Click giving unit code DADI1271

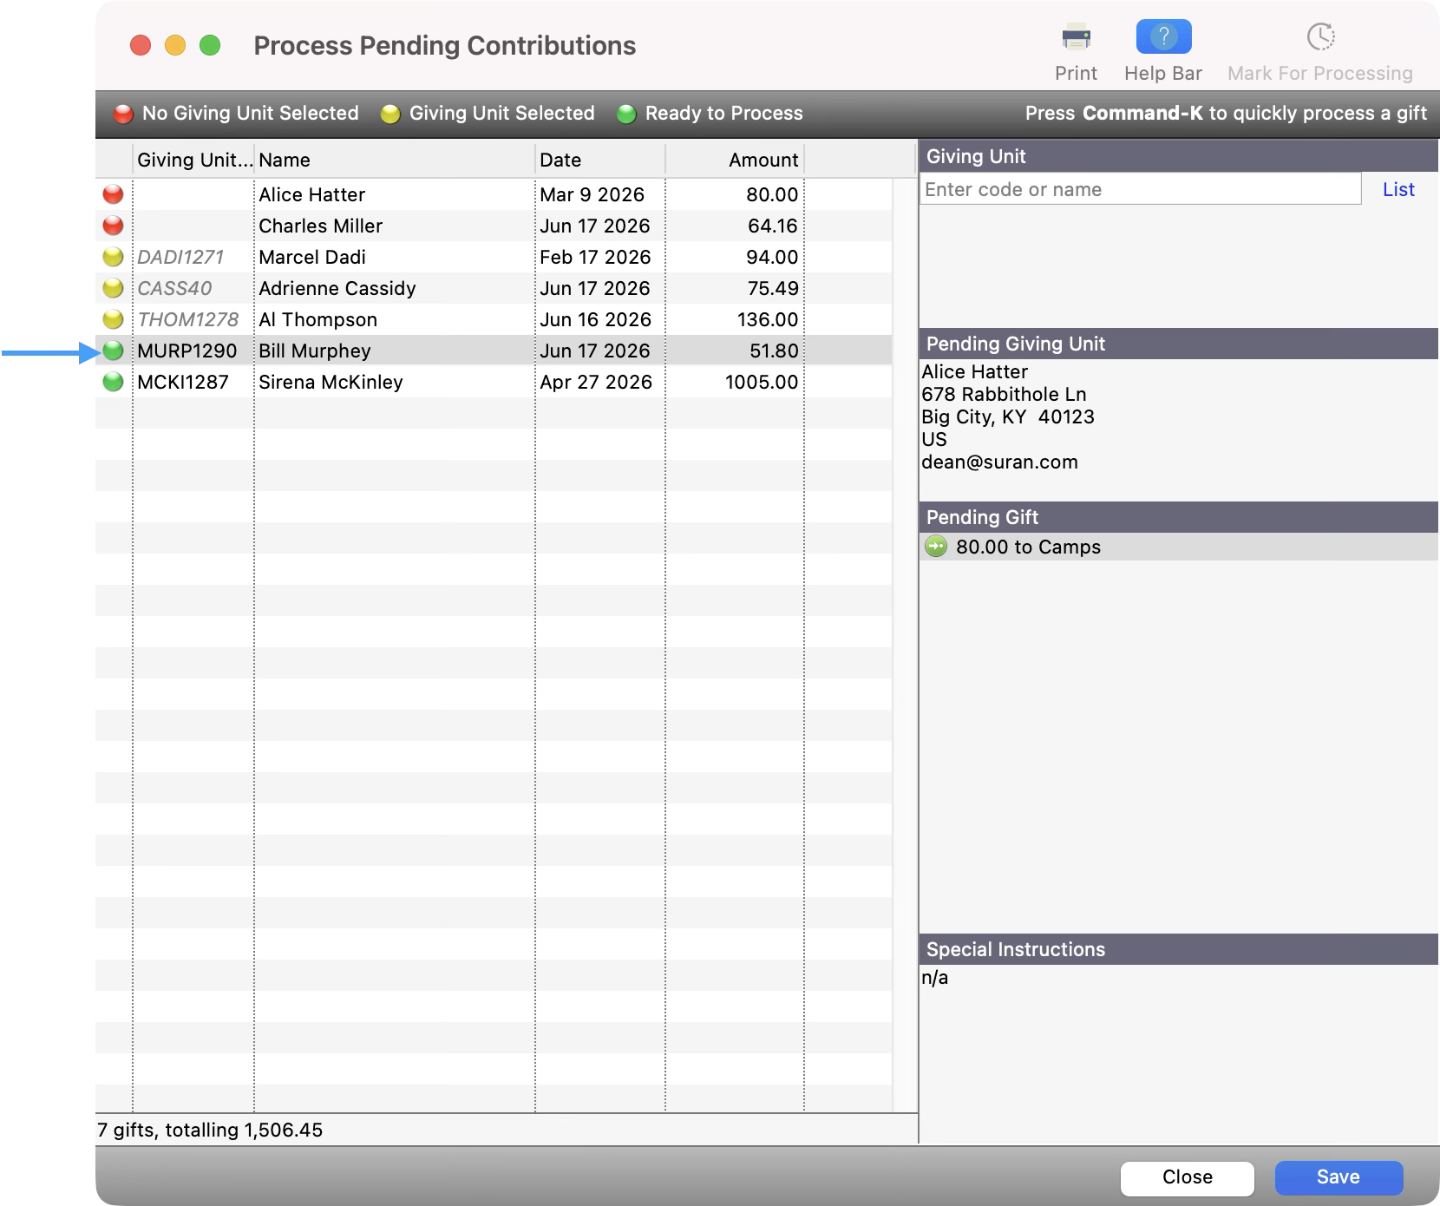[180, 257]
